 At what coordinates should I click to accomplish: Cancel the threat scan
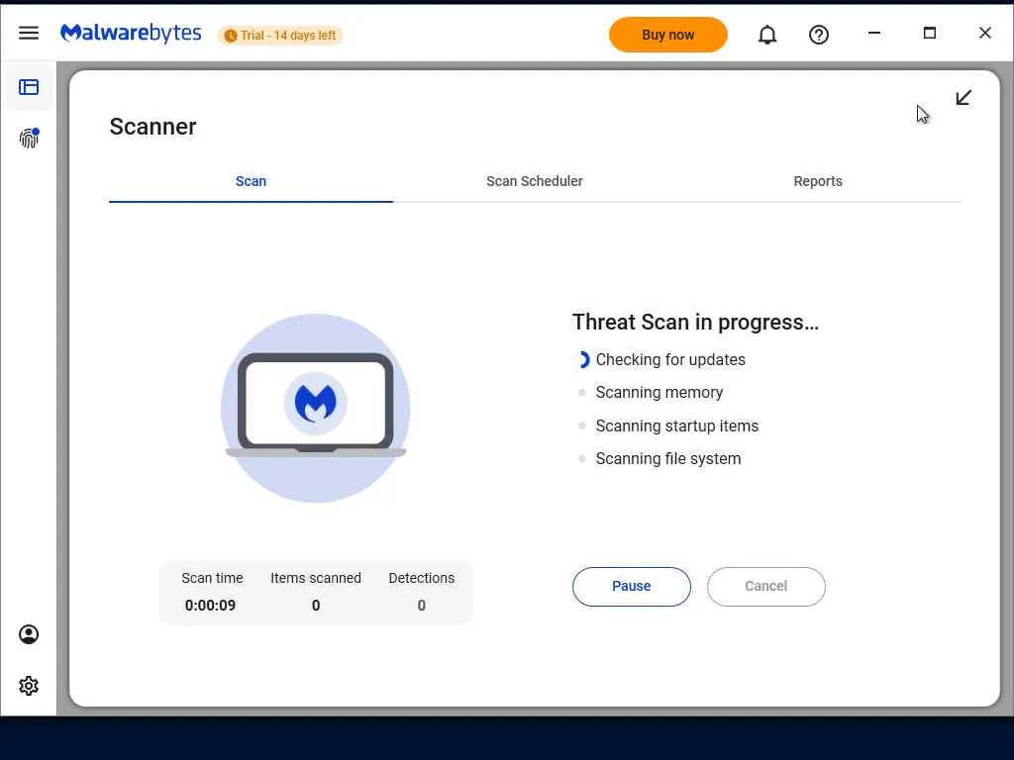pyautogui.click(x=765, y=586)
